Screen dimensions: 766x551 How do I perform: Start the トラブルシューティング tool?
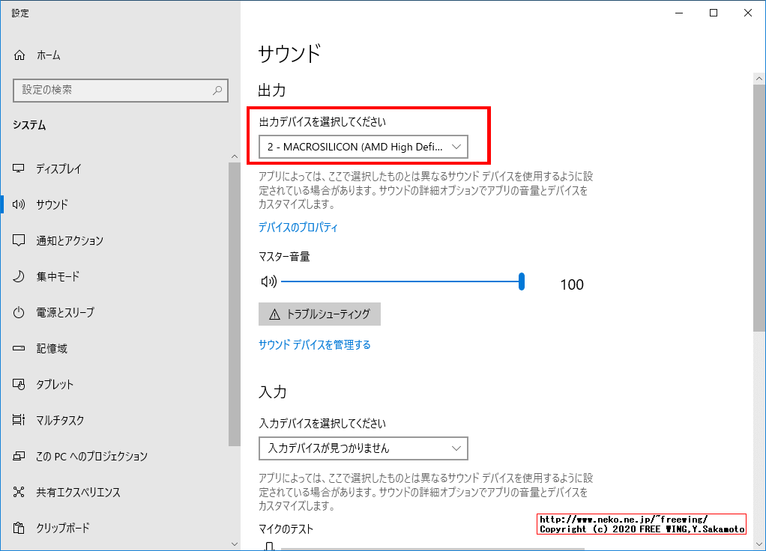tap(320, 314)
